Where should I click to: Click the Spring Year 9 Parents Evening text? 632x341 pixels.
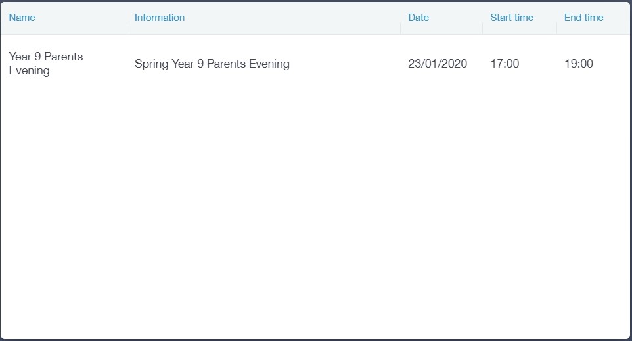[212, 64]
